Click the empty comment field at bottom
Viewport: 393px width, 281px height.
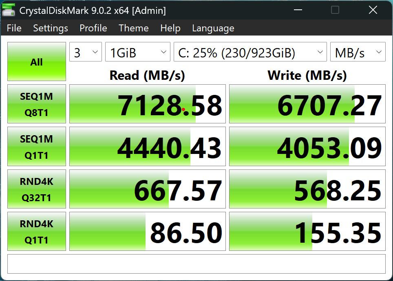196,264
